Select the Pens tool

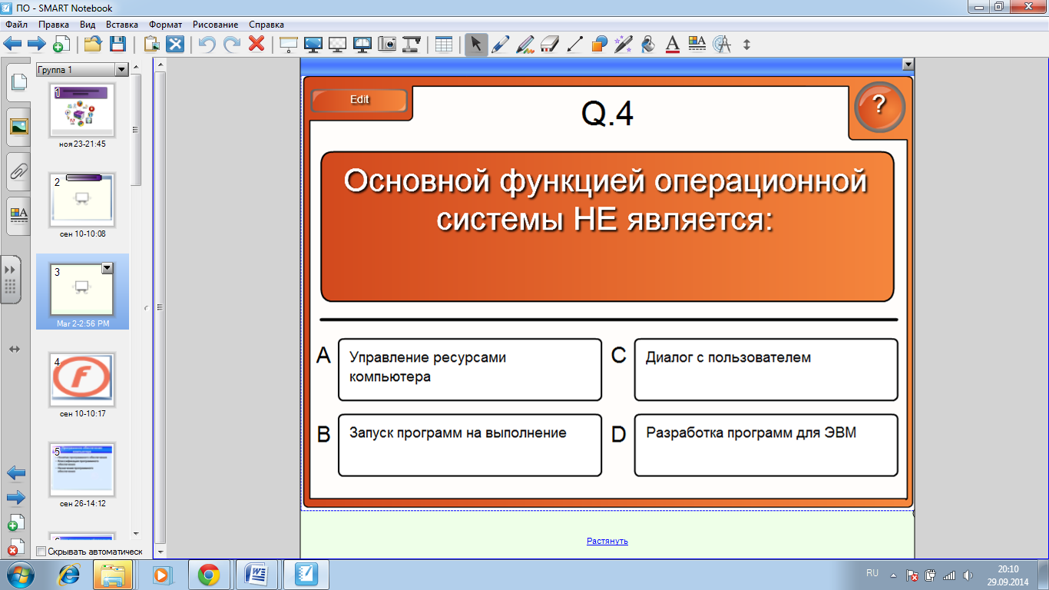pyautogui.click(x=501, y=44)
